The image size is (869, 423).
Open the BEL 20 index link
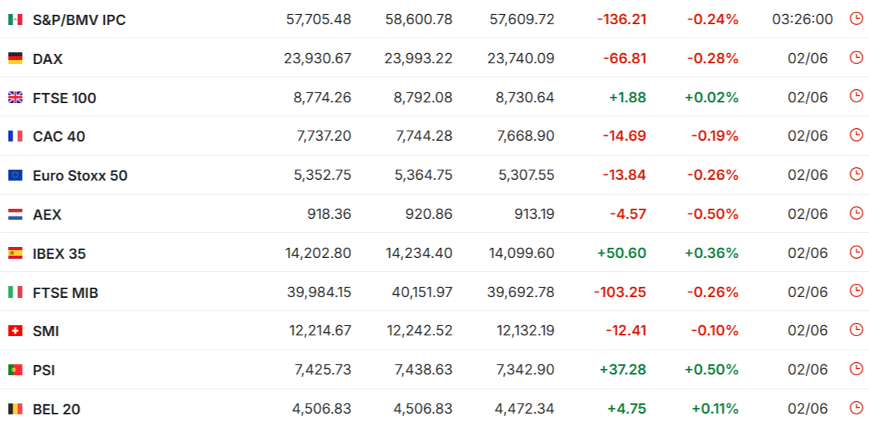[56, 410]
